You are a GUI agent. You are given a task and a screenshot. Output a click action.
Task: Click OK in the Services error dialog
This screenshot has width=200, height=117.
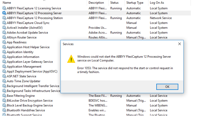tap(167, 87)
